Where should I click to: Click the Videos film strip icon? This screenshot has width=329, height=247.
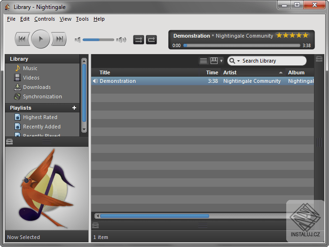point(17,78)
